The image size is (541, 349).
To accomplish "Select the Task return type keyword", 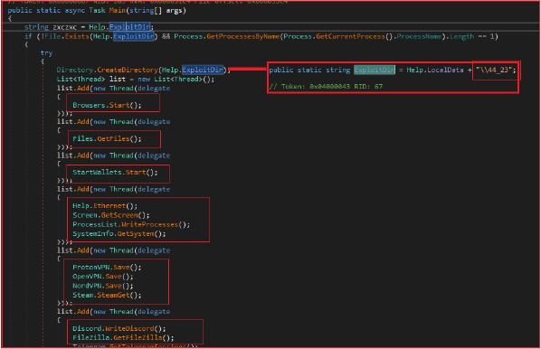I will 97,10.
